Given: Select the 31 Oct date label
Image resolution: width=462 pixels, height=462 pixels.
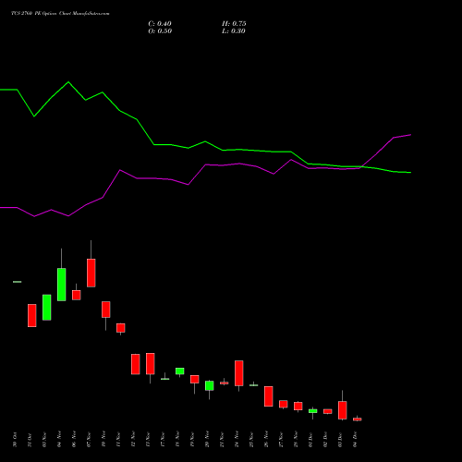Looking at the screenshot, I should click(30, 440).
